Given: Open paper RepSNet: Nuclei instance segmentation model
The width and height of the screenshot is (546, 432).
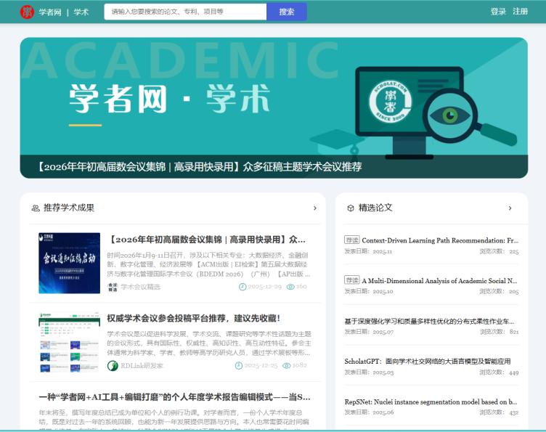Looking at the screenshot, I should pos(431,402).
